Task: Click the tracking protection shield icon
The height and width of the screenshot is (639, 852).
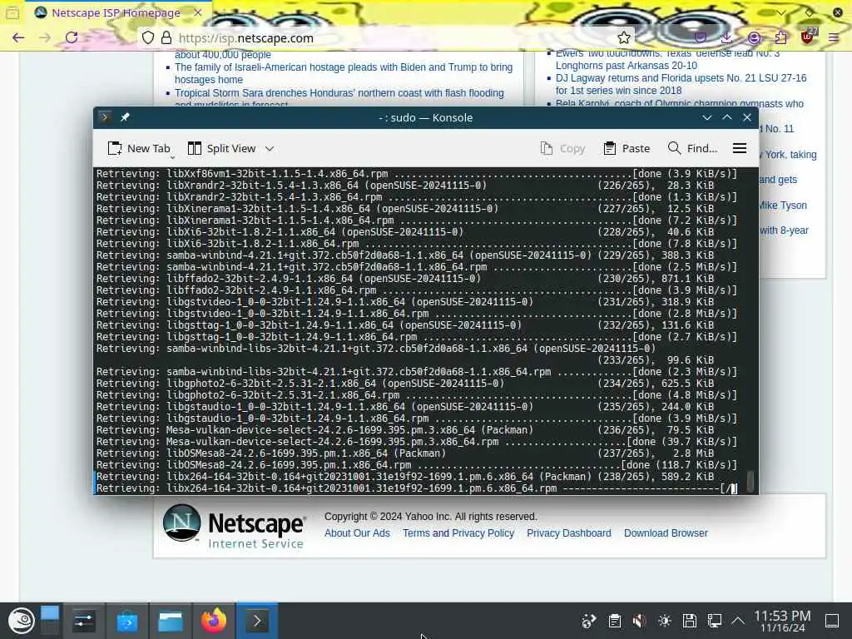Action: click(148, 38)
